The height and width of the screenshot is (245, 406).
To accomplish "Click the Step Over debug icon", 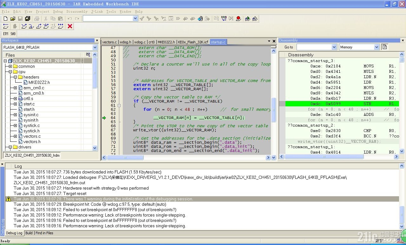I will 24,26.
